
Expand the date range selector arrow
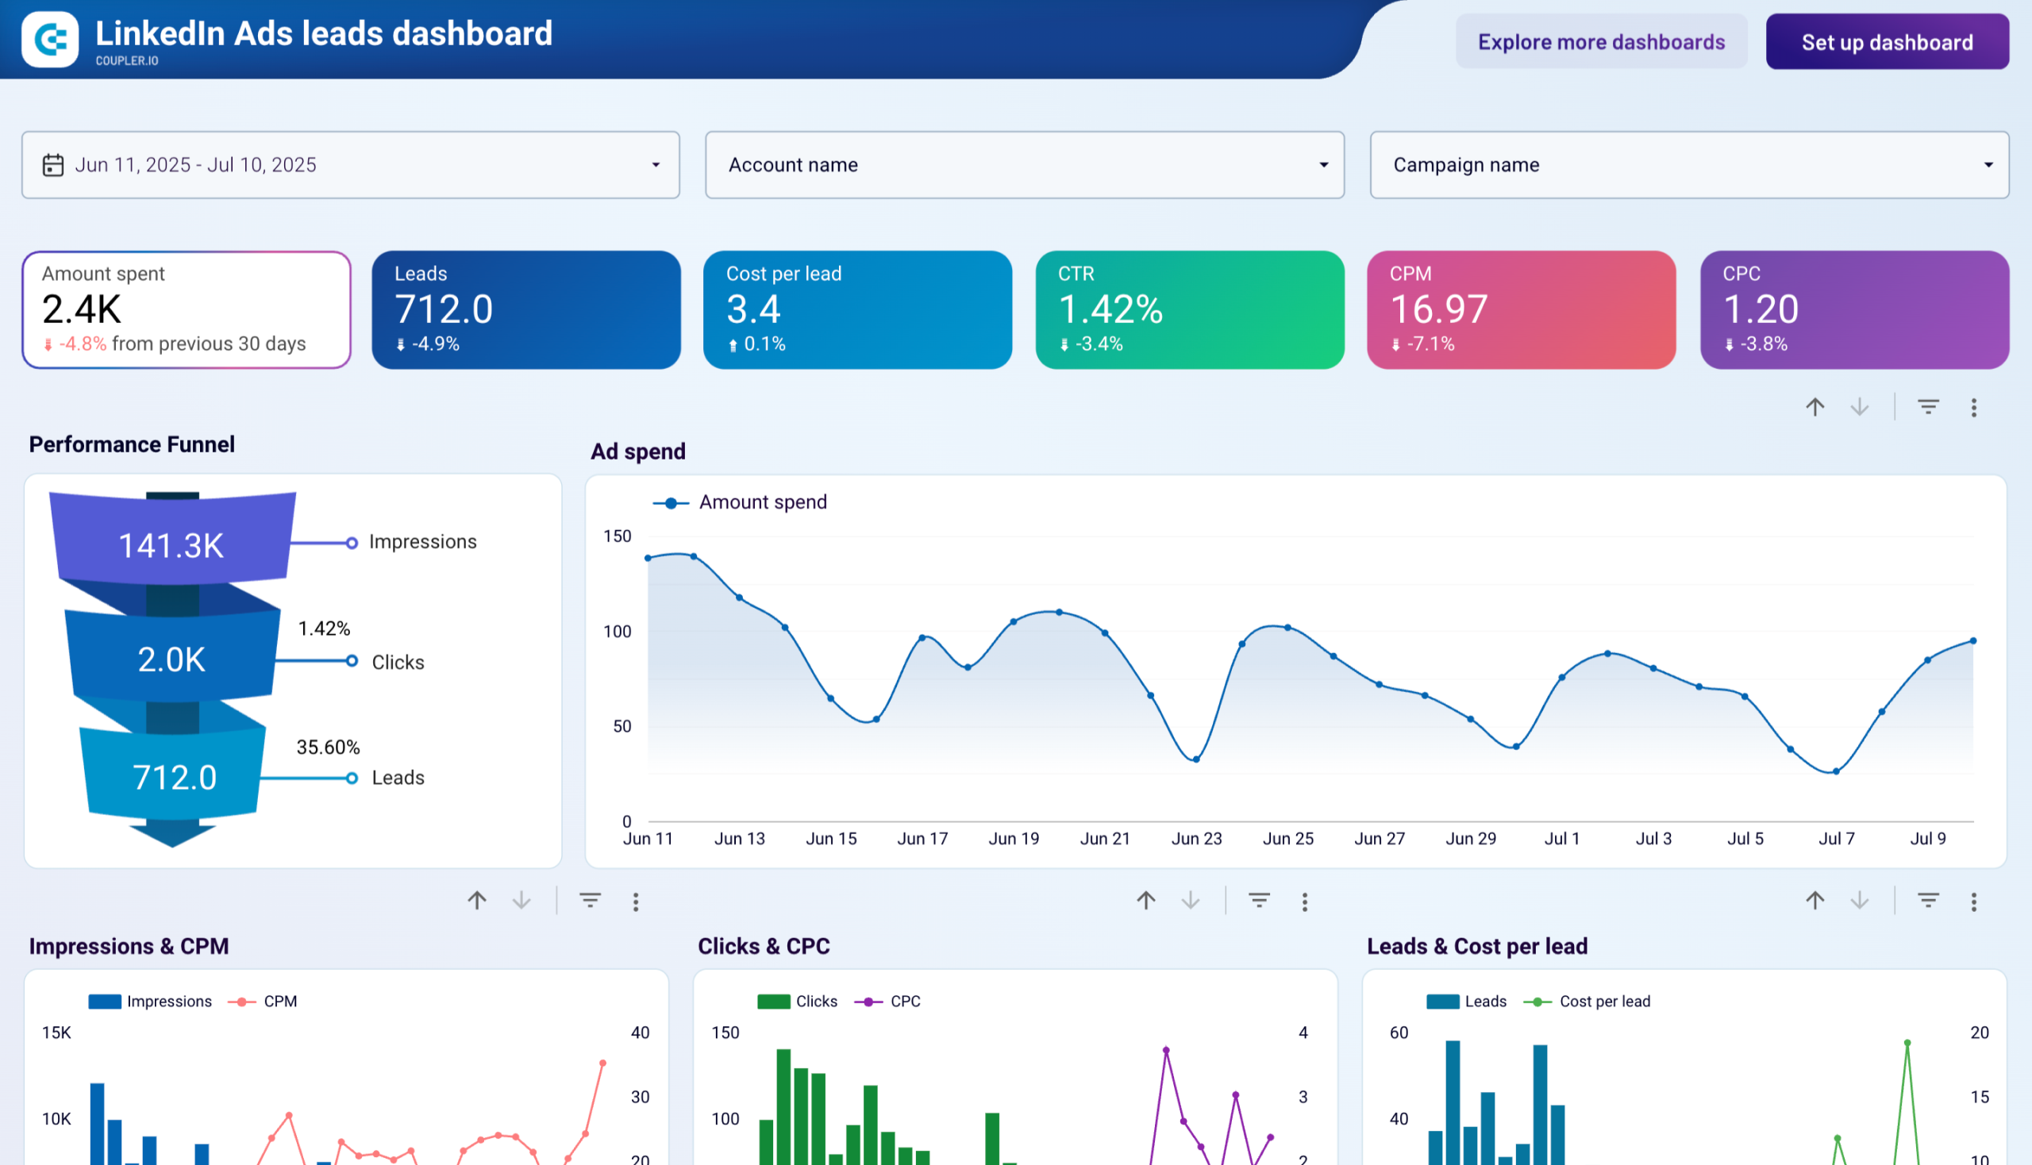click(x=655, y=165)
